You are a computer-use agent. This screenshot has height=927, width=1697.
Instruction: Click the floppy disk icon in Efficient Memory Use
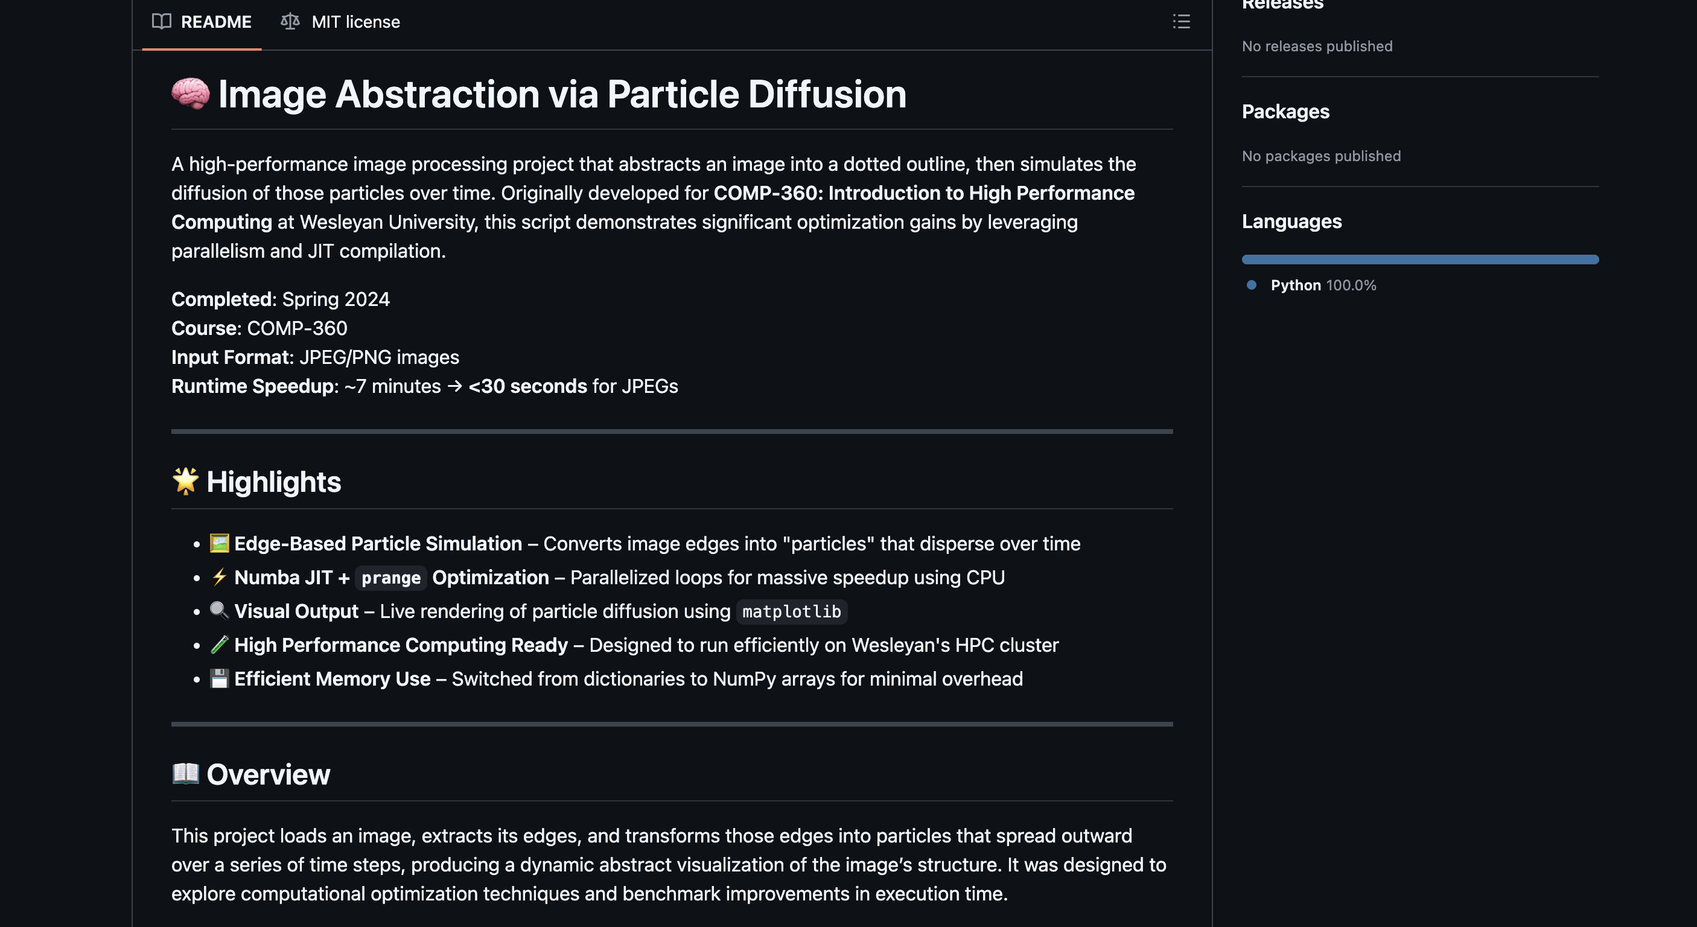(x=218, y=678)
